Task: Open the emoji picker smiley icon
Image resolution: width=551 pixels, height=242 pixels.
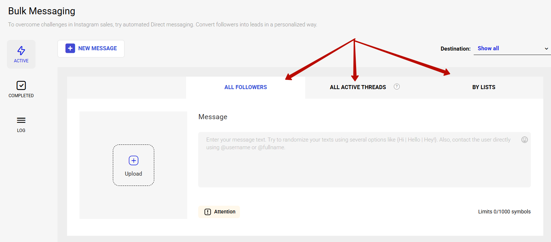Action: 525,140
